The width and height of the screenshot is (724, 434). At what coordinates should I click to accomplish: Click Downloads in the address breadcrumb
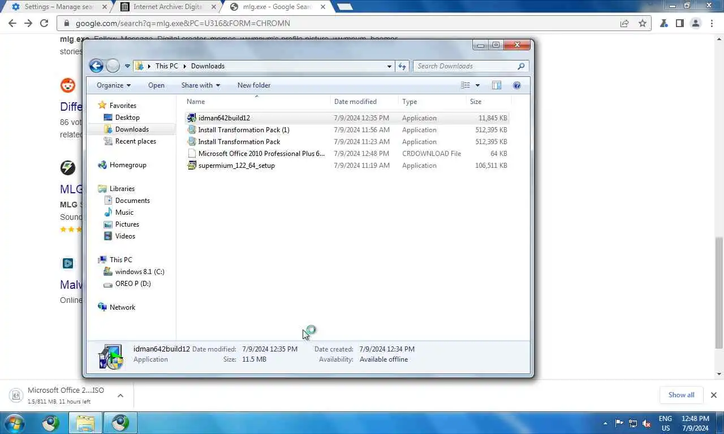208,66
